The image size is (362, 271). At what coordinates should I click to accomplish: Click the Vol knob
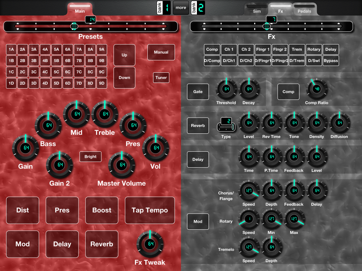click(x=156, y=148)
